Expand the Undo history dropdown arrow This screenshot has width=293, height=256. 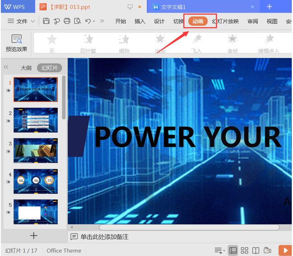[x=94, y=21]
